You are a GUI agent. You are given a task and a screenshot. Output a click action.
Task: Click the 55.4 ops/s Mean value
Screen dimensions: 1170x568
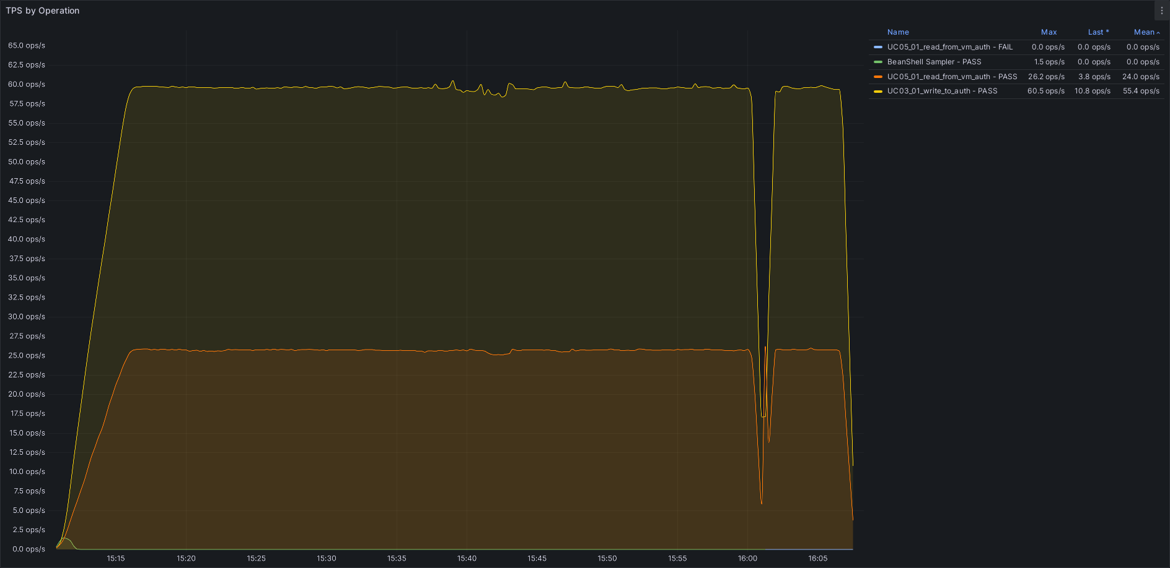coord(1141,91)
